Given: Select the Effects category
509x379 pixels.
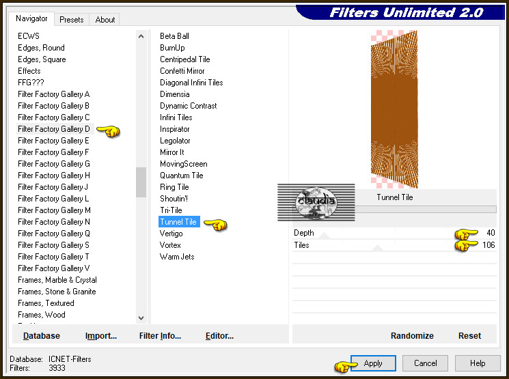Looking at the screenshot, I should [x=29, y=71].
